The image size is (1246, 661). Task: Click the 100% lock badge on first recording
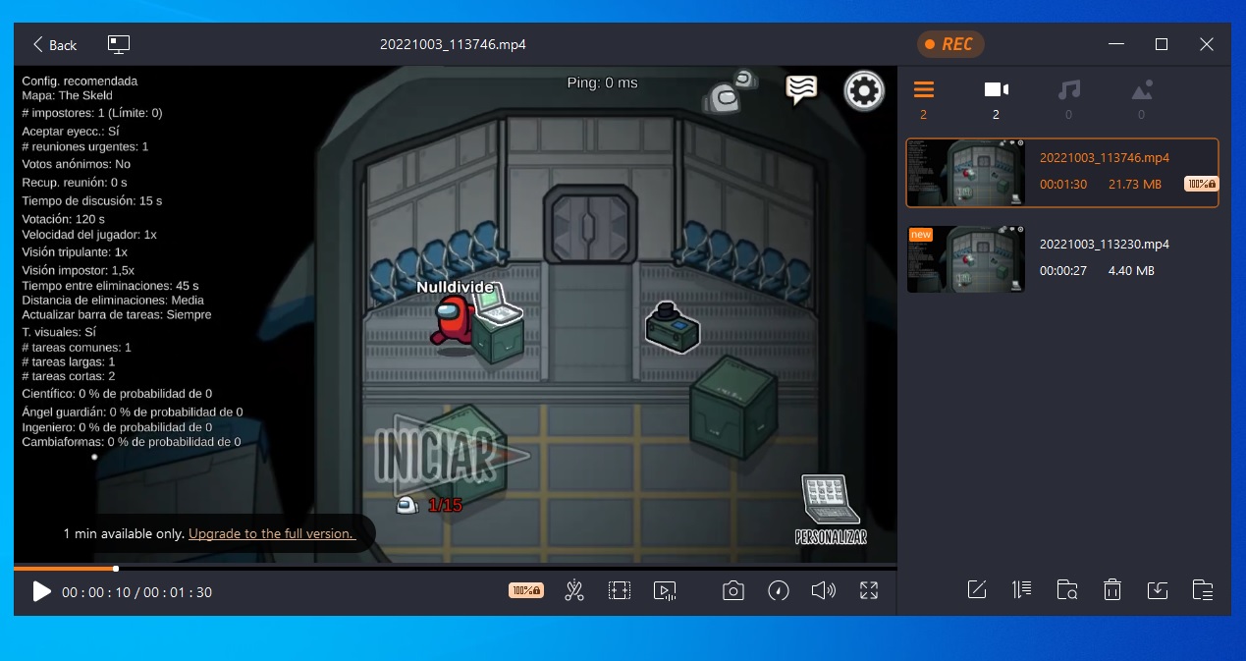click(1200, 184)
